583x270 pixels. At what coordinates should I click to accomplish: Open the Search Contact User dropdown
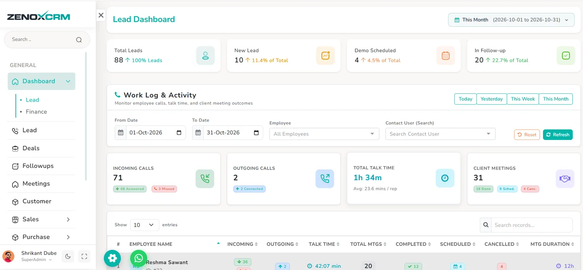click(x=441, y=134)
